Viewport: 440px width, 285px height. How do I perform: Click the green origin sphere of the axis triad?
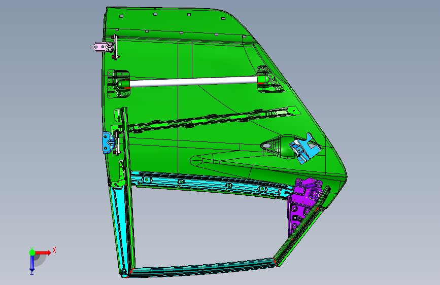[x=32, y=253]
